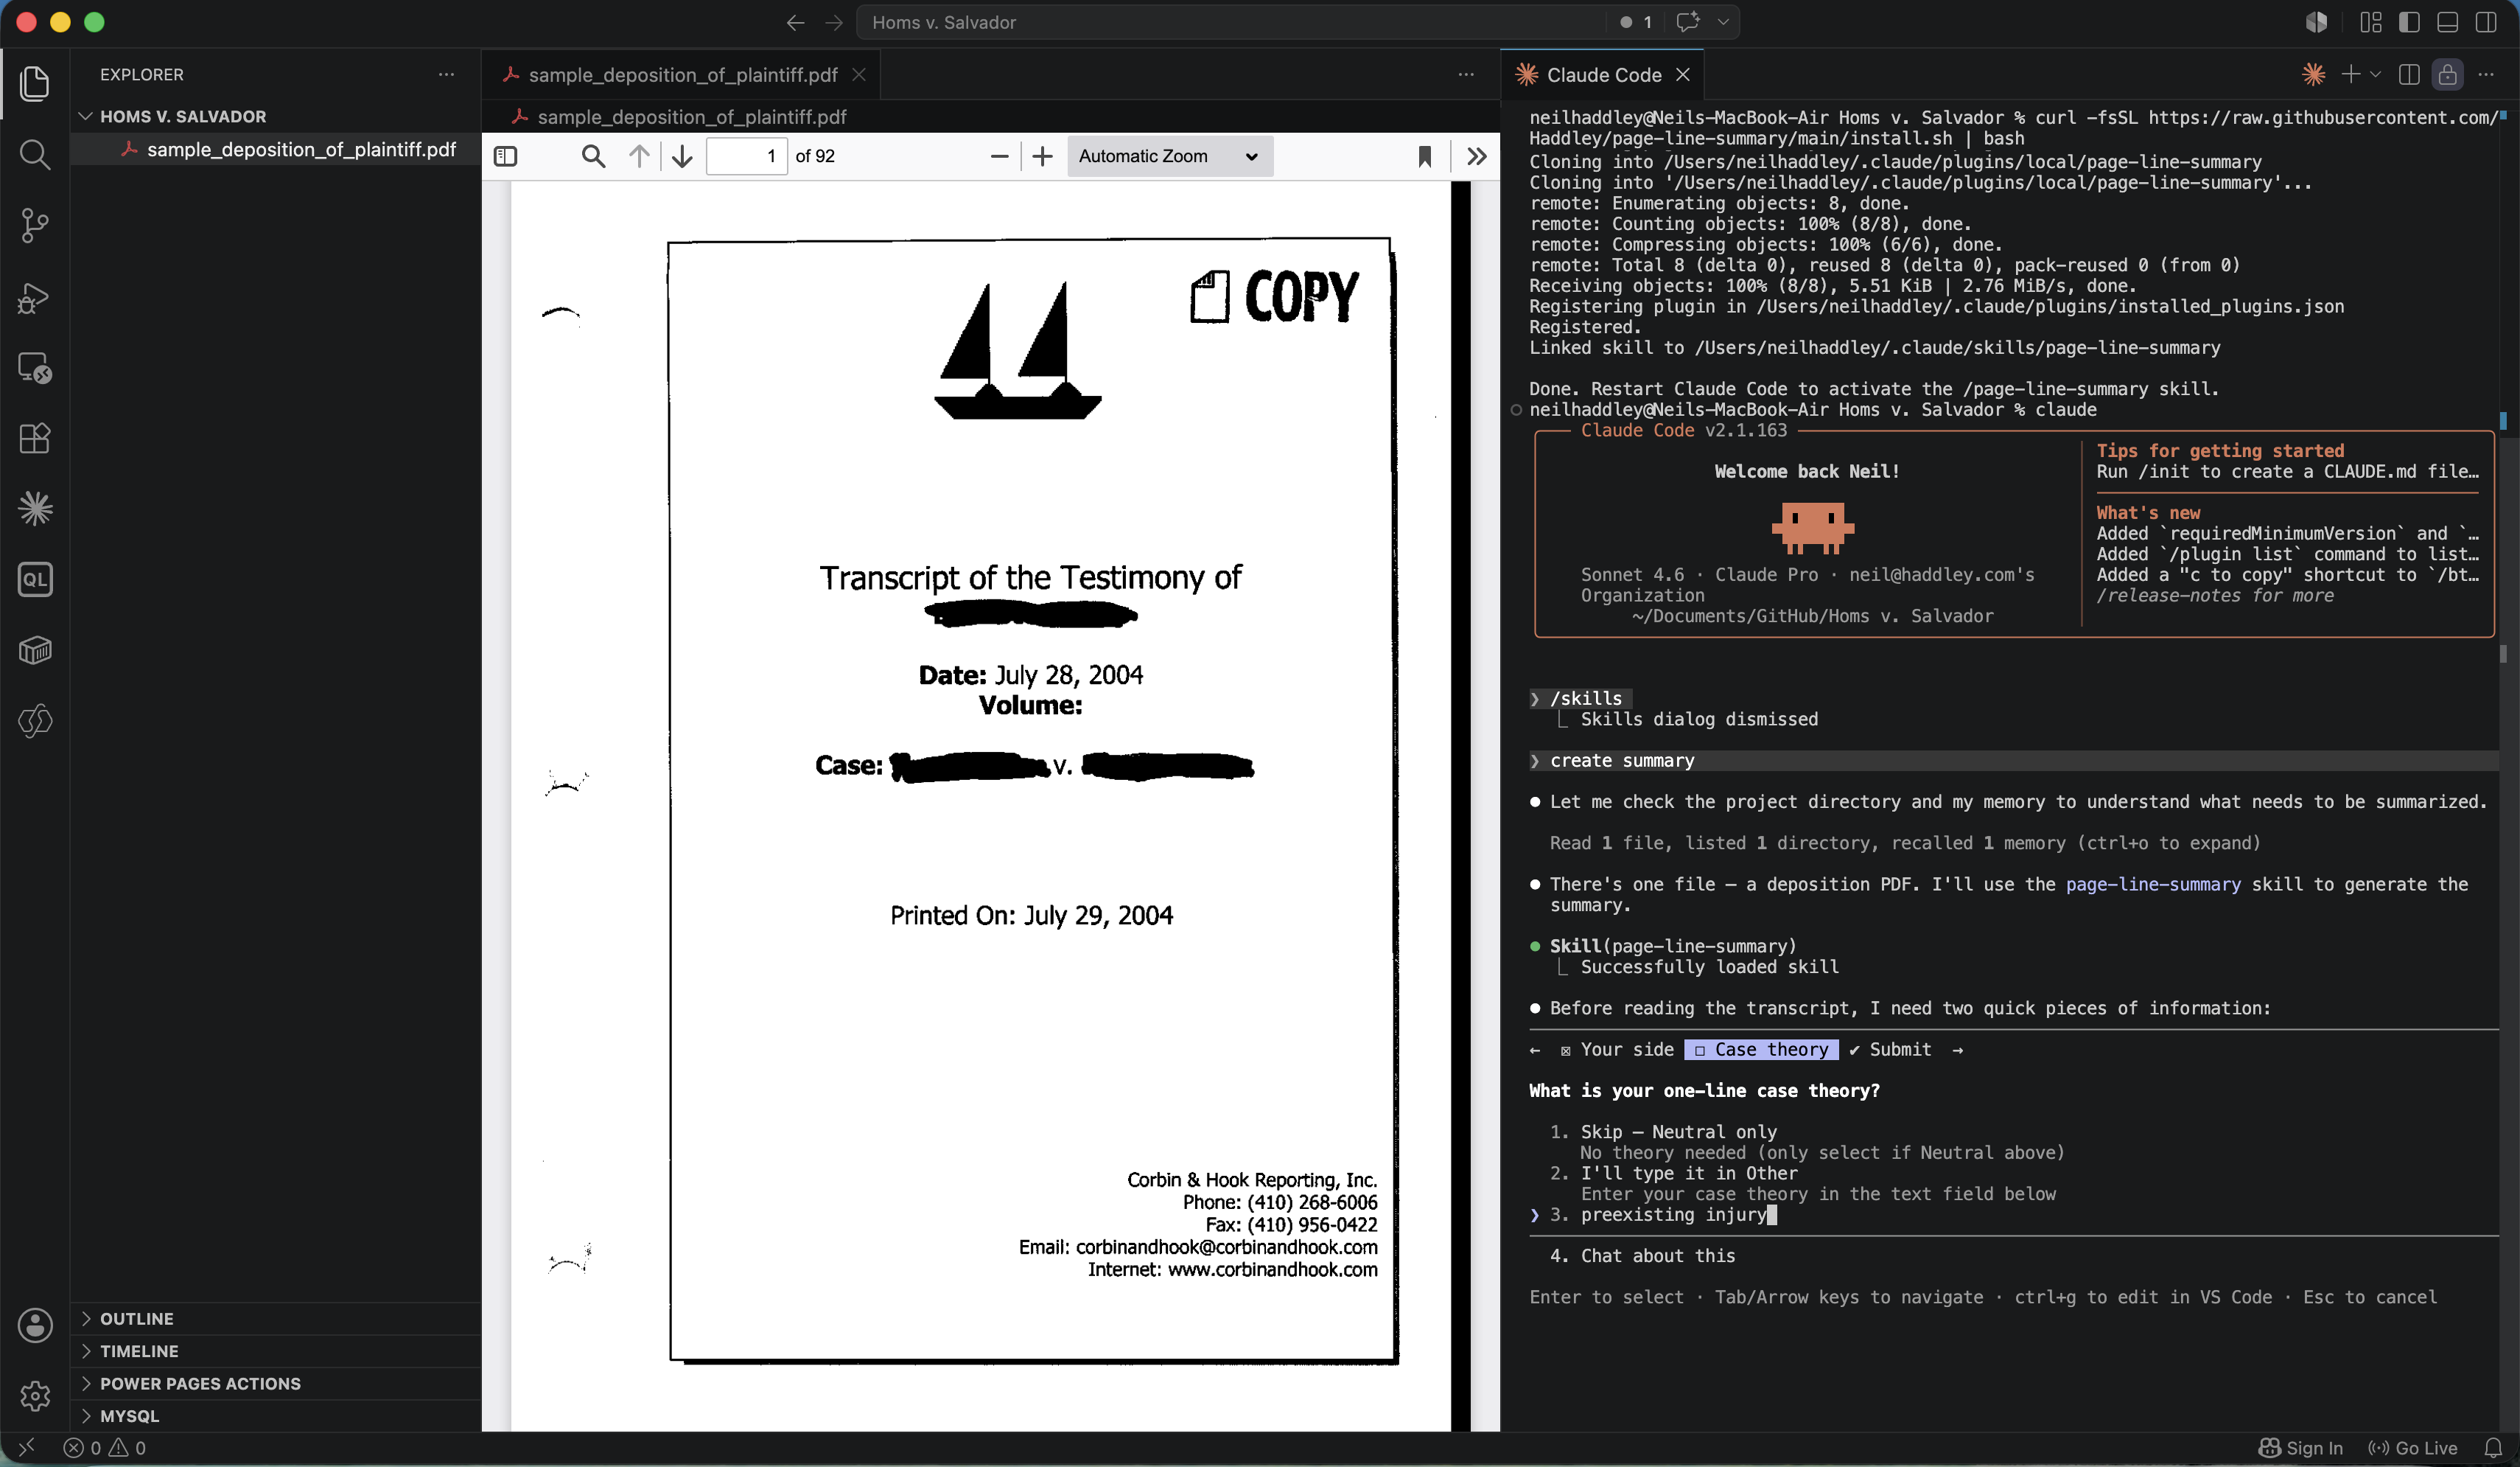Zoom in the PDF
The height and width of the screenshot is (1467, 2520).
coord(1042,156)
